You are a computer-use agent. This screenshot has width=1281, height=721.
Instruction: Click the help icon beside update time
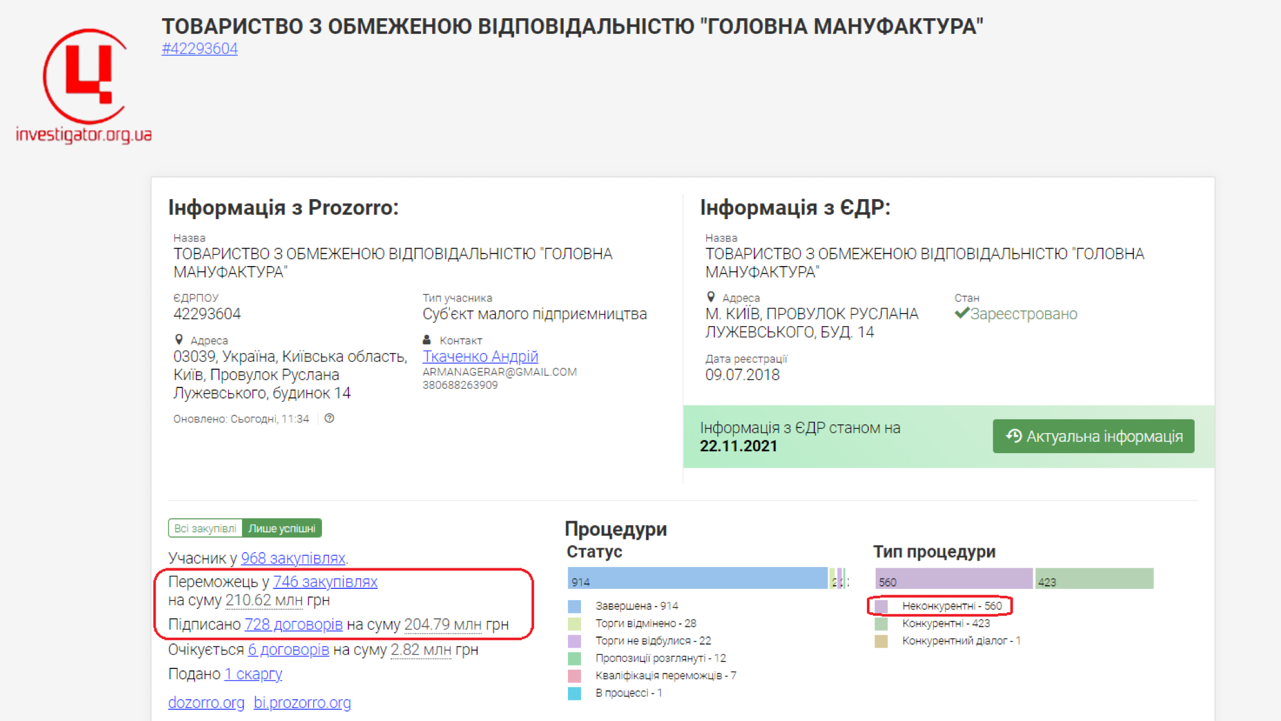coord(330,419)
